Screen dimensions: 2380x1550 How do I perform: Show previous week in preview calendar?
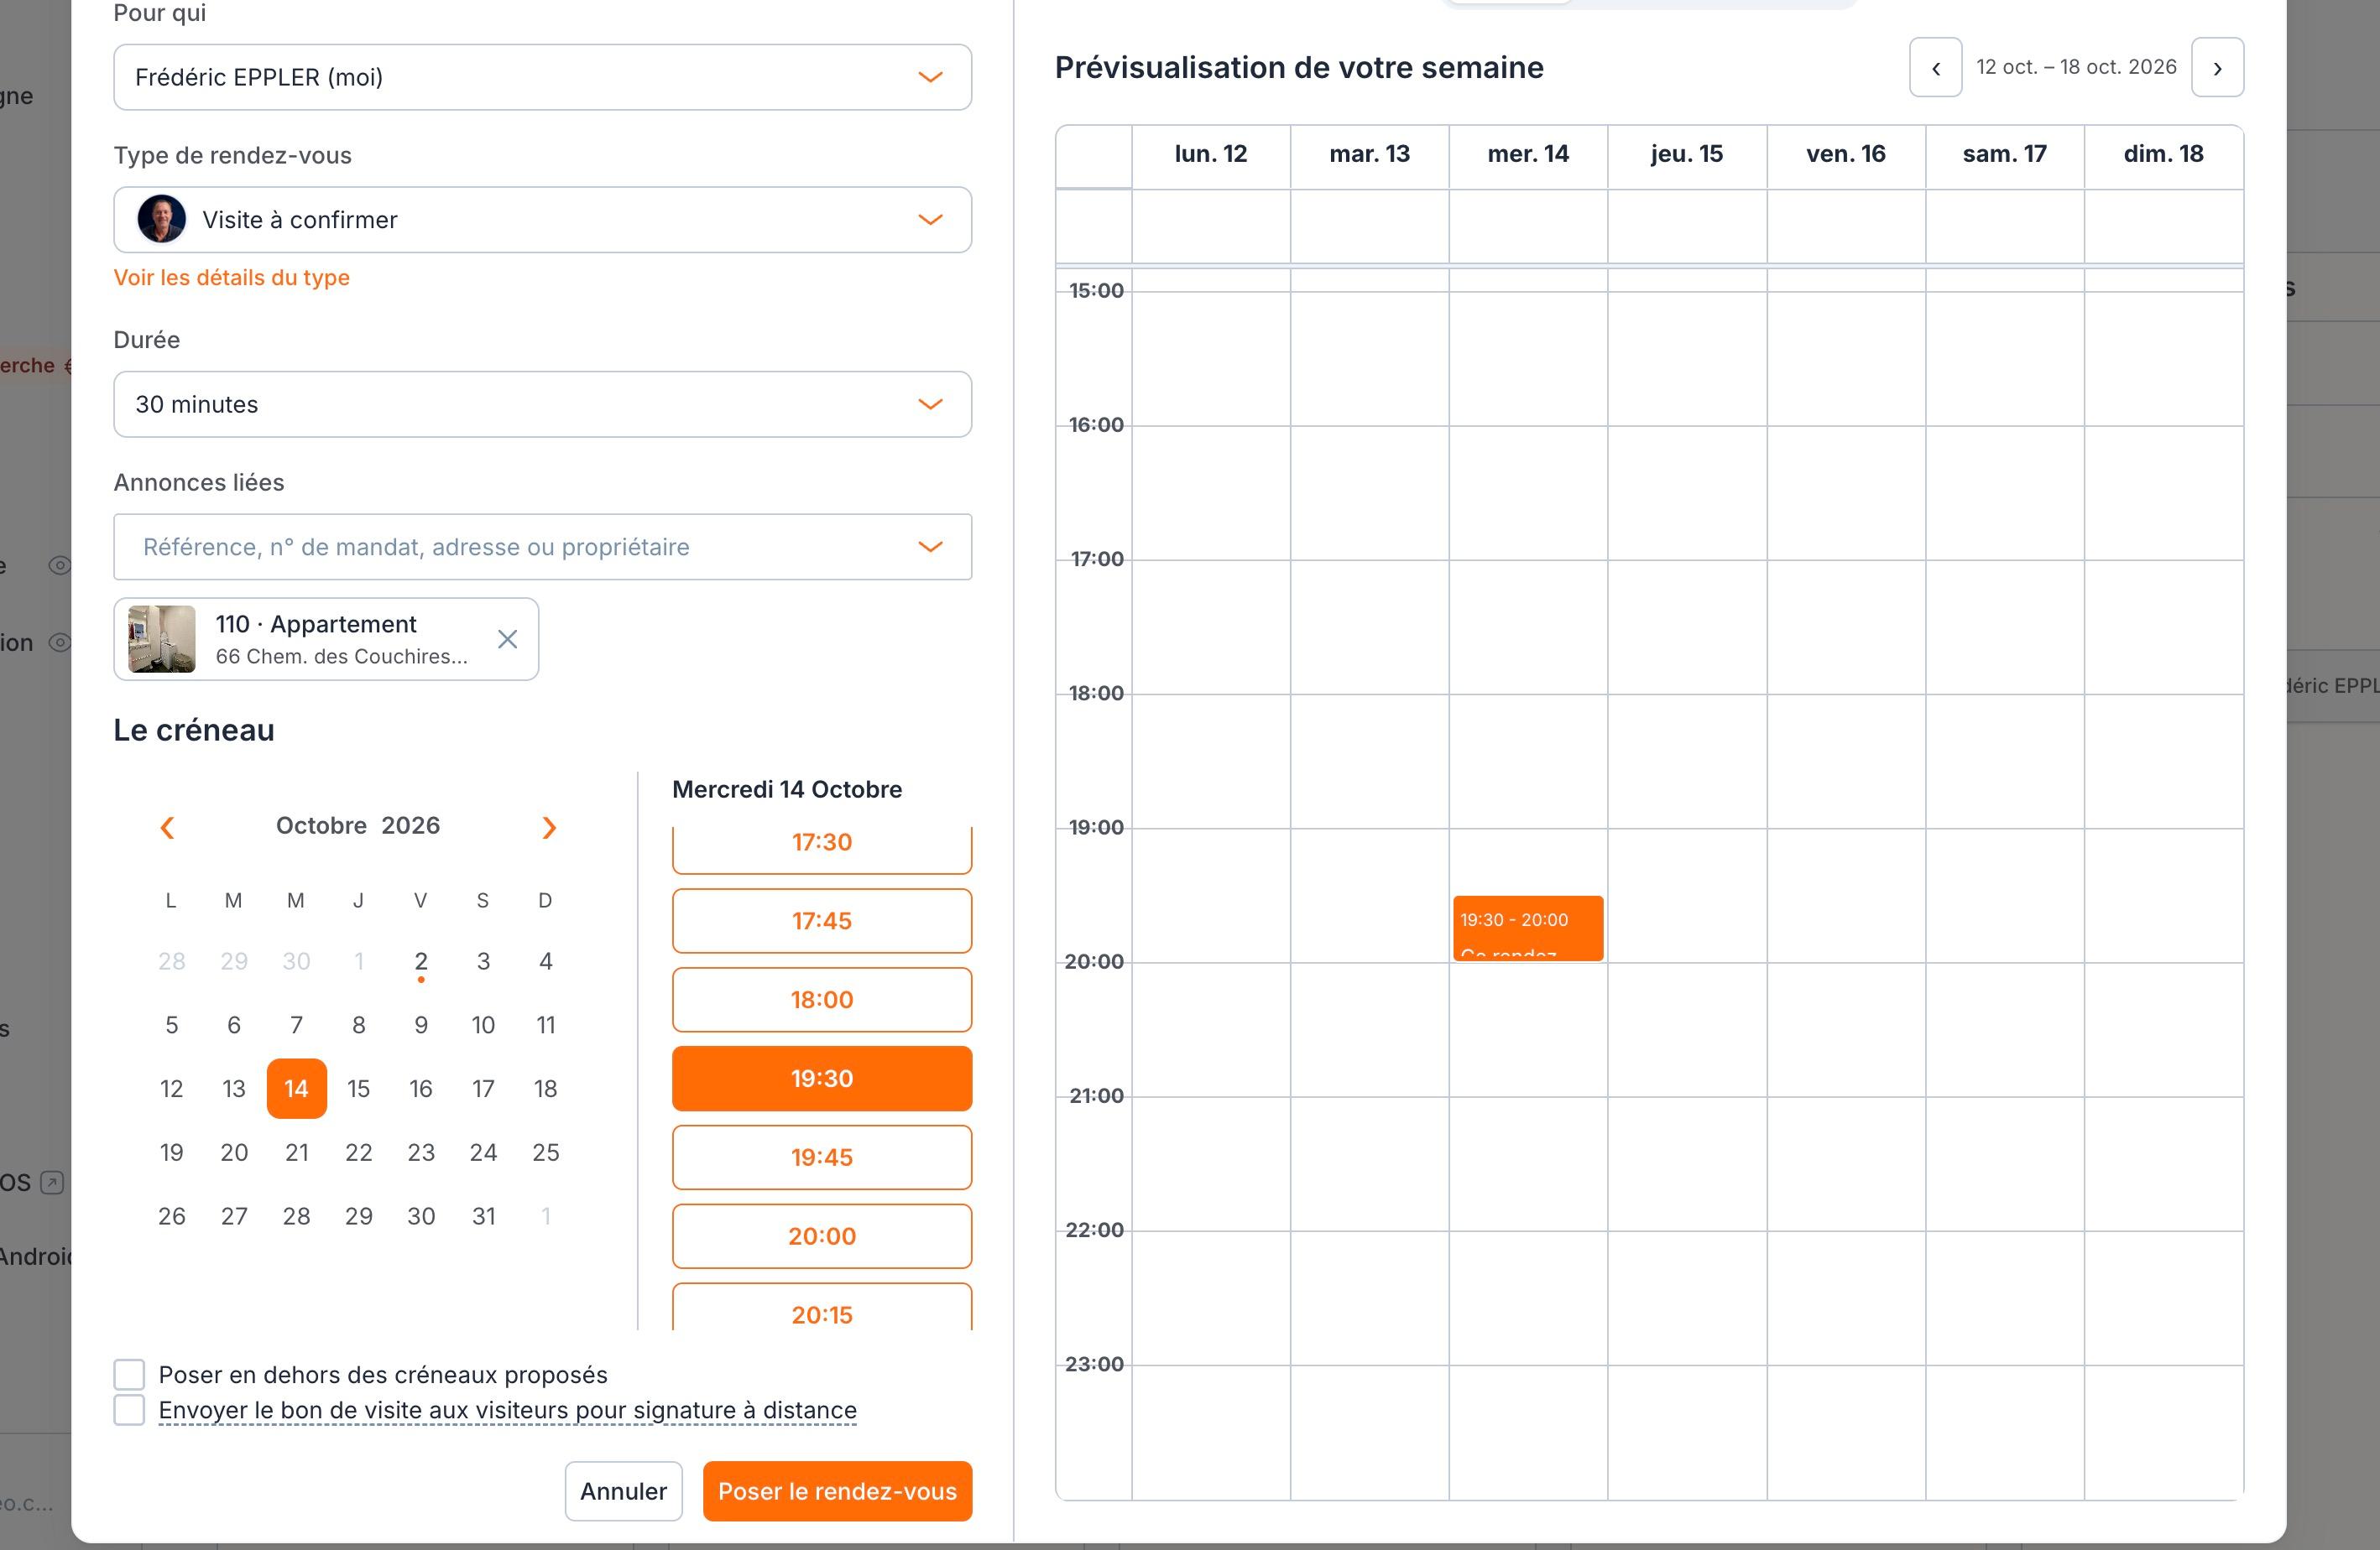point(1935,68)
